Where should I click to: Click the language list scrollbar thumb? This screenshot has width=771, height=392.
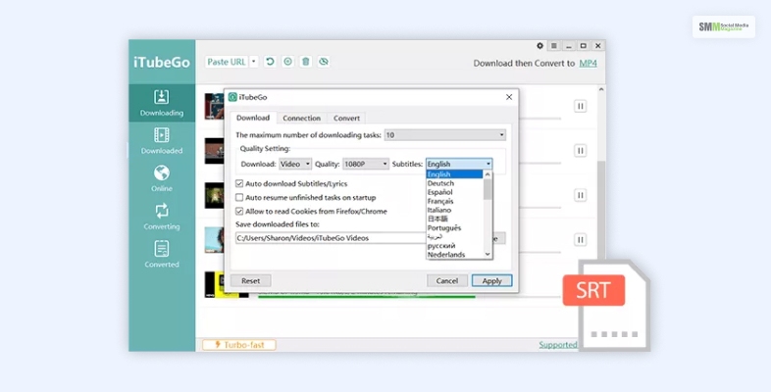(488, 189)
